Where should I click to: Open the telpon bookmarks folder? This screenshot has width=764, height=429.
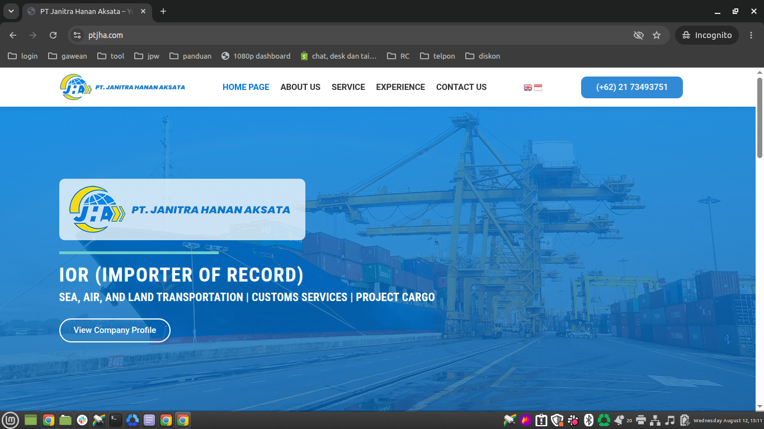click(x=437, y=56)
